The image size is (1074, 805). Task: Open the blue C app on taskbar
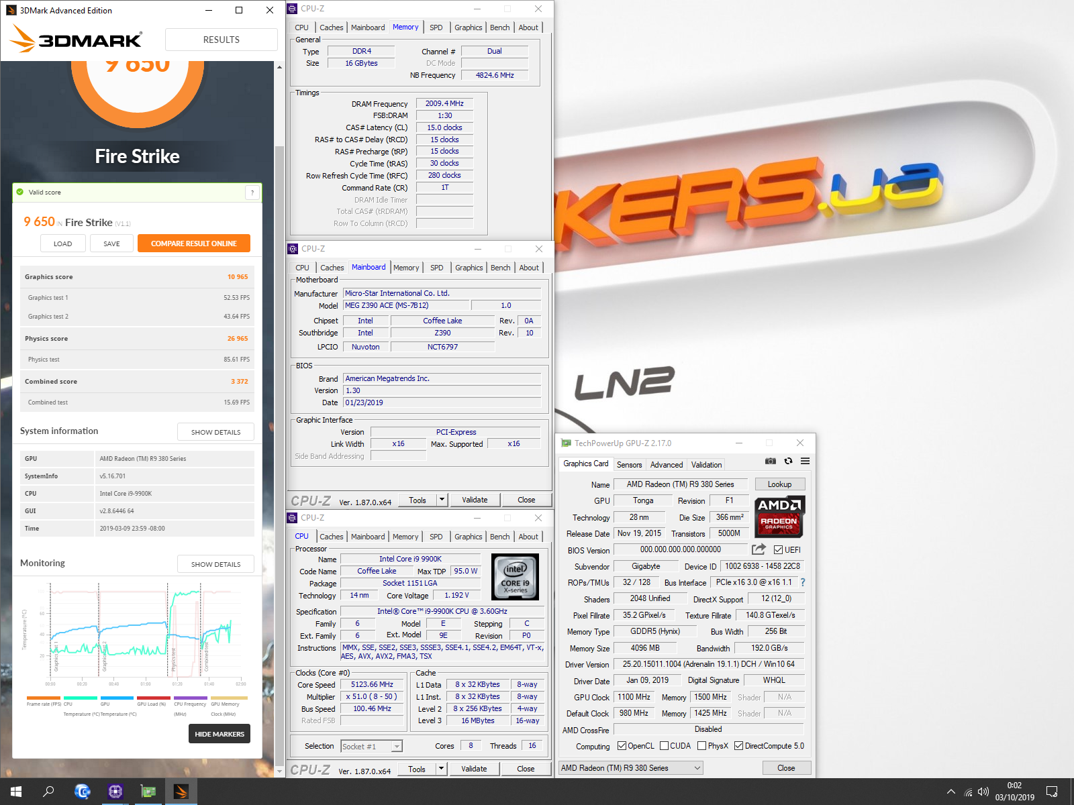pos(82,792)
